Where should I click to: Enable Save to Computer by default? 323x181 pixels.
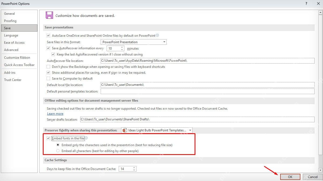pos(48,79)
